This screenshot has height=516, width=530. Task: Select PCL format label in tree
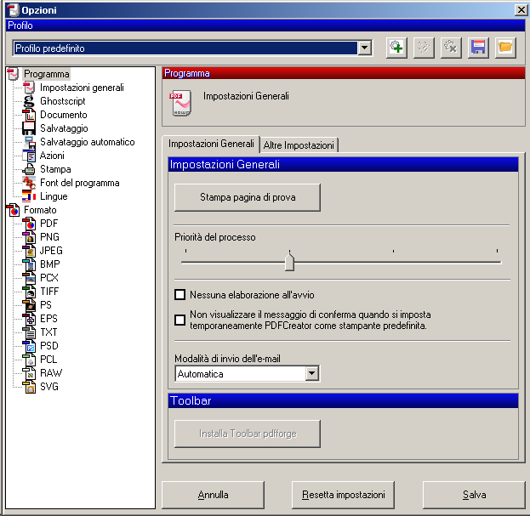(x=48, y=360)
